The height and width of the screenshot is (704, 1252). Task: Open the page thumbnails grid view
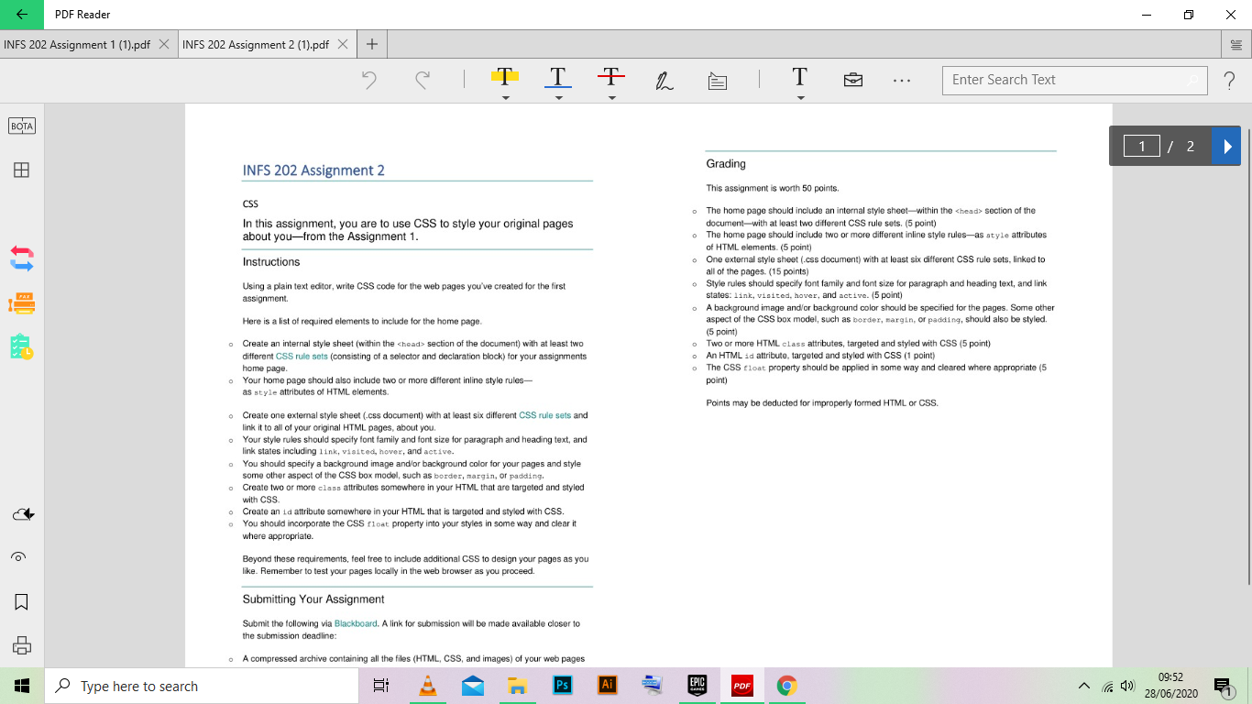coord(21,170)
